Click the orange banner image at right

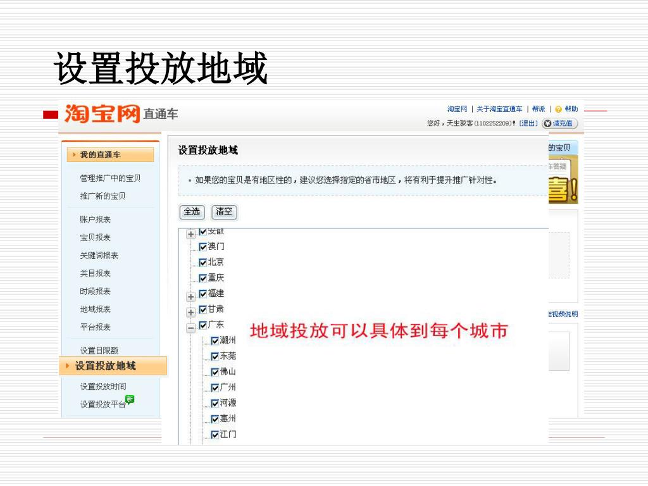click(x=563, y=180)
